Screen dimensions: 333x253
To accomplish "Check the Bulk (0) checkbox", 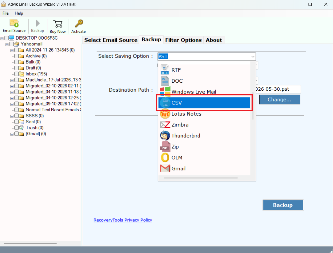I will (17, 62).
